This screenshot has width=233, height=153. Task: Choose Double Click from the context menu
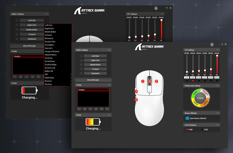50,42
